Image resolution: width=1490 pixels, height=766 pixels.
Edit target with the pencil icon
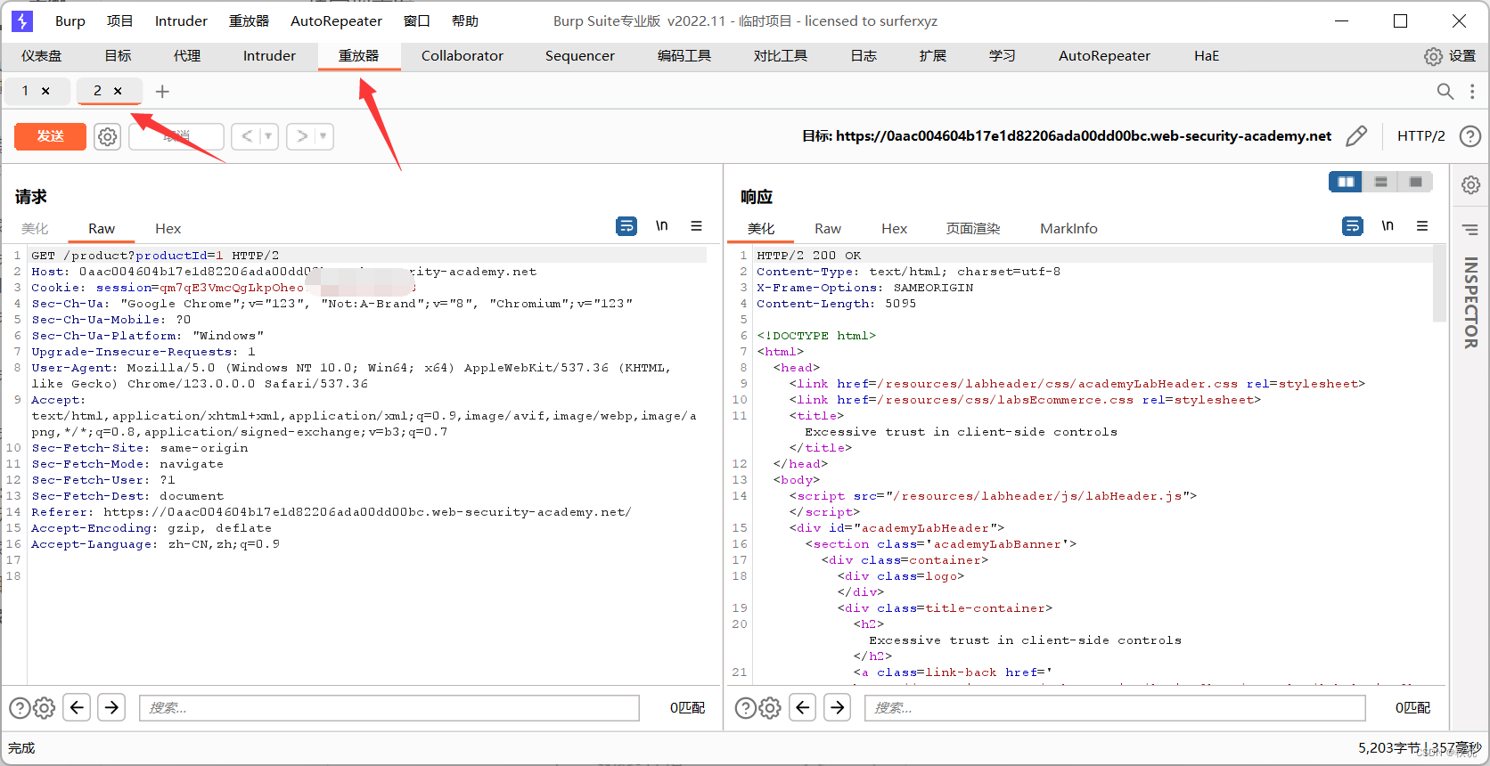point(1356,136)
